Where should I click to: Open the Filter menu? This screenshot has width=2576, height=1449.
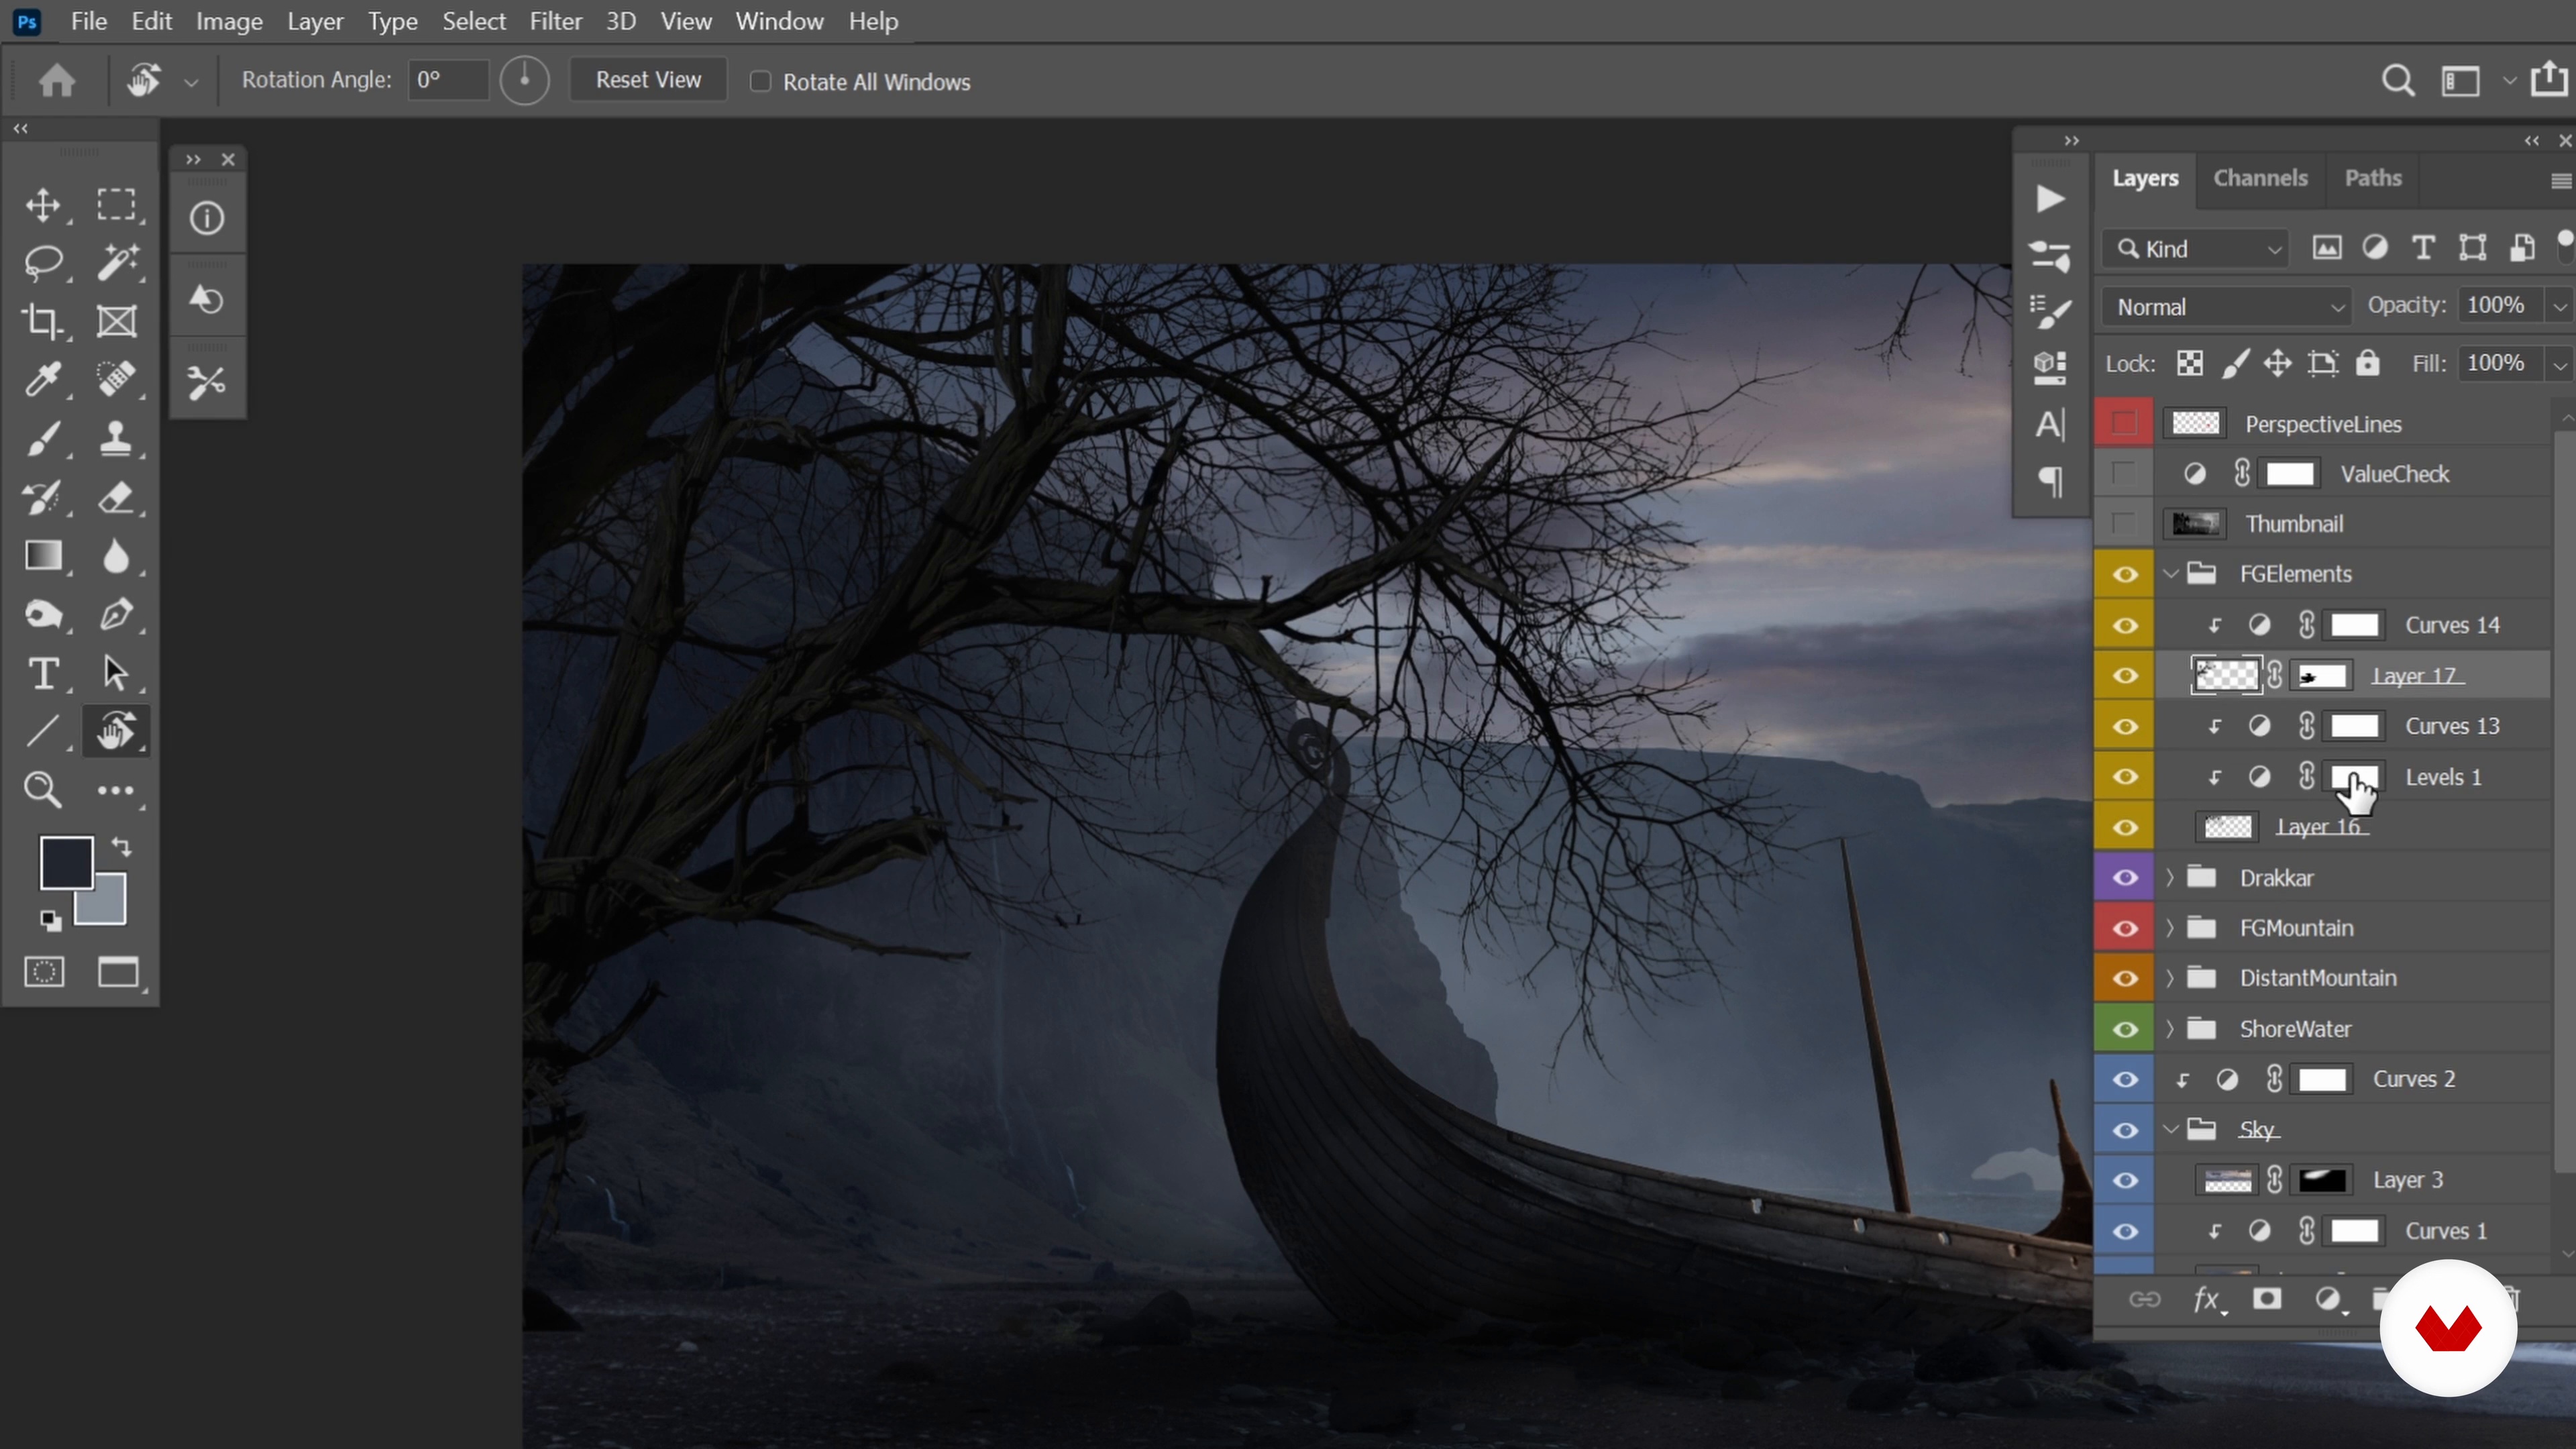555,21
